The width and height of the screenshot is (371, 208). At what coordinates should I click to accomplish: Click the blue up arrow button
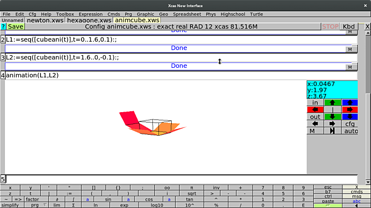coord(349,103)
